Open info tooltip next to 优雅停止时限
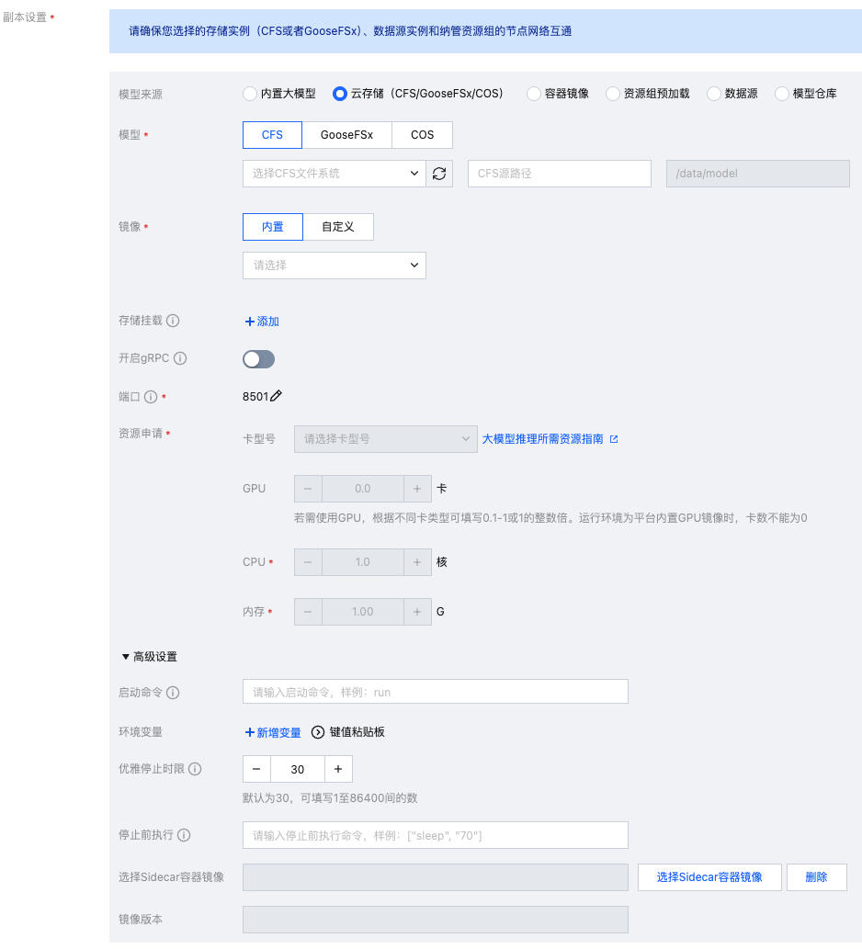Image resolution: width=862 pixels, height=949 pixels. point(195,769)
